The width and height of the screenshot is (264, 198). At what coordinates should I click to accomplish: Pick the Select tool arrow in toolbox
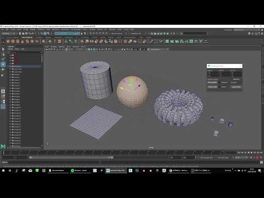pos(3,49)
